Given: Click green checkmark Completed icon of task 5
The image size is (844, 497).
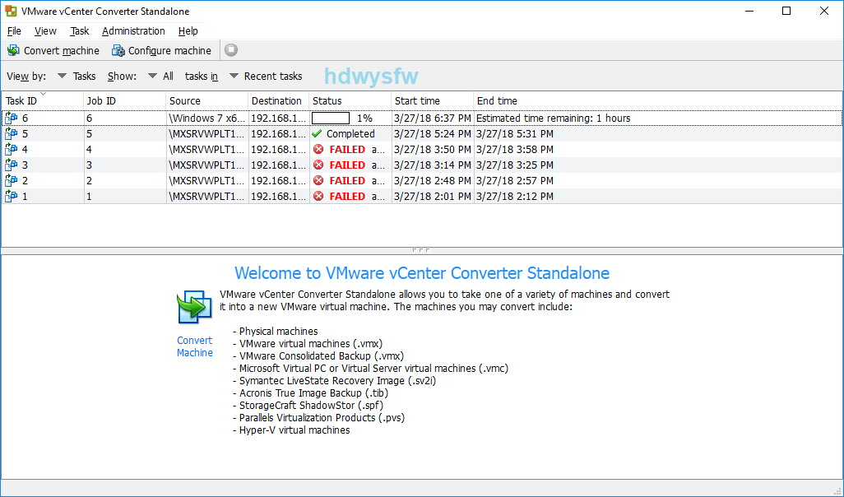Looking at the screenshot, I should [317, 133].
